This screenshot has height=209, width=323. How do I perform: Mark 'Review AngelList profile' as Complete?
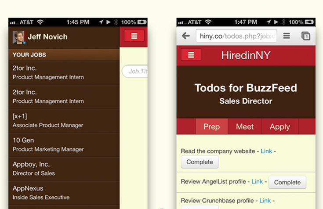tap(287, 182)
